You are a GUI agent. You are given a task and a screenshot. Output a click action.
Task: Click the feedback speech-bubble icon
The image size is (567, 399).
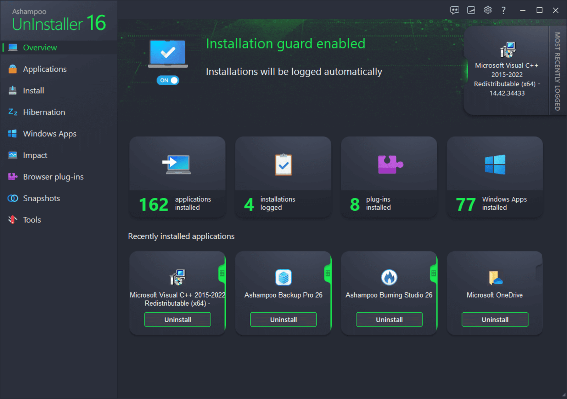click(455, 10)
